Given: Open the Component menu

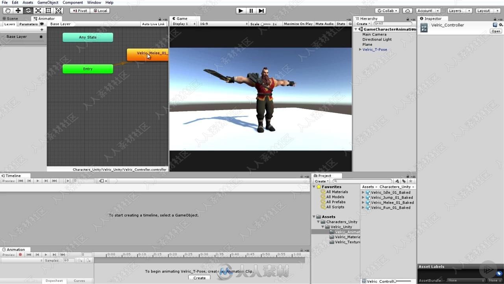Looking at the screenshot, I should tap(72, 2).
